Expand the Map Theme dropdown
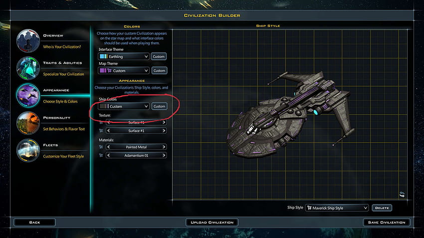The height and width of the screenshot is (238, 424). tap(124, 70)
